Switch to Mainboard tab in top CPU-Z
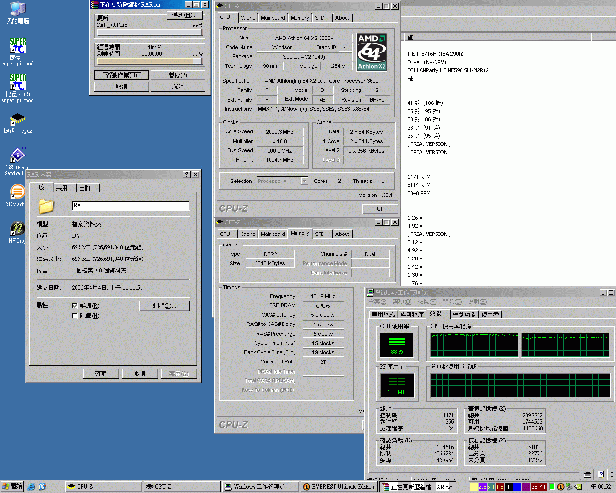Viewport: 616px width, 493px height. pos(273,18)
